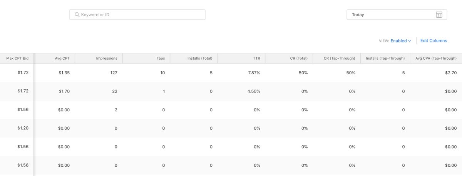Sort by Taps column header
The width and height of the screenshot is (462, 176).
click(x=146, y=58)
